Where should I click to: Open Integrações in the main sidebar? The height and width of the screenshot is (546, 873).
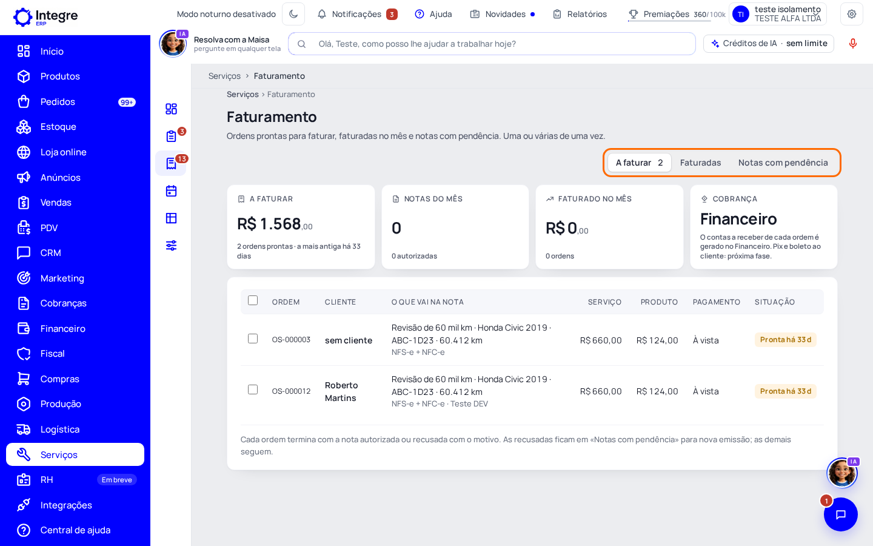click(x=75, y=505)
